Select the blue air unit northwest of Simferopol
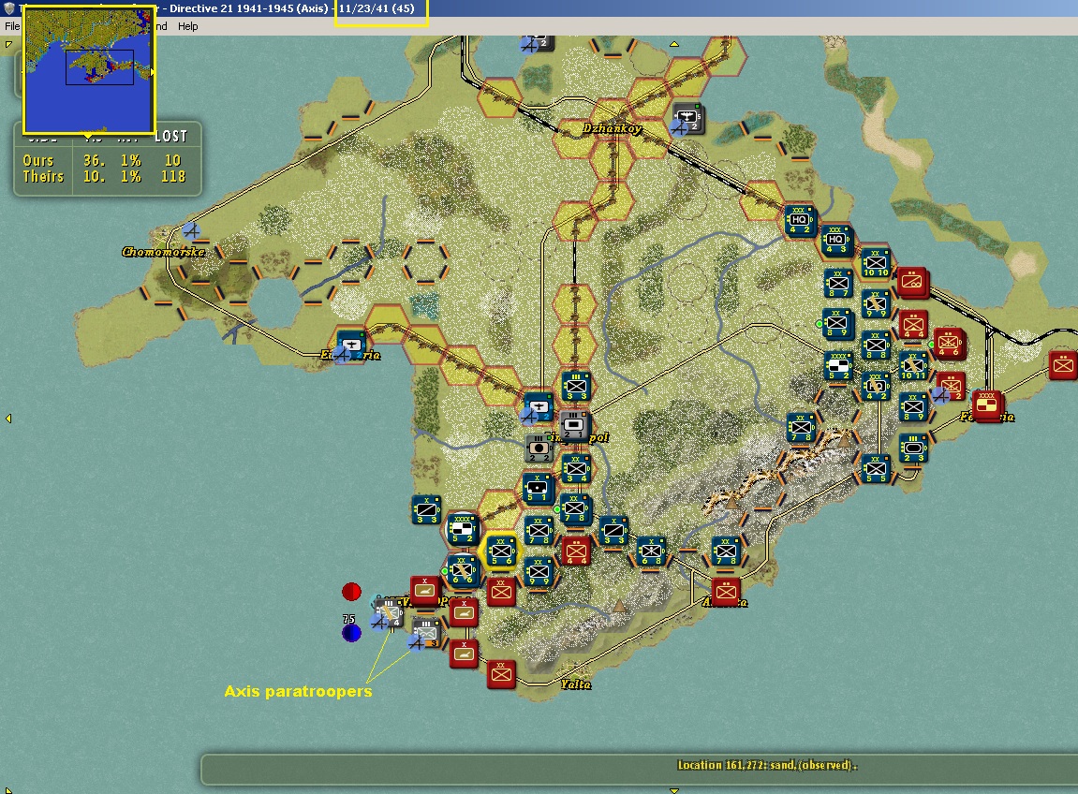The image size is (1078, 794). tap(538, 407)
